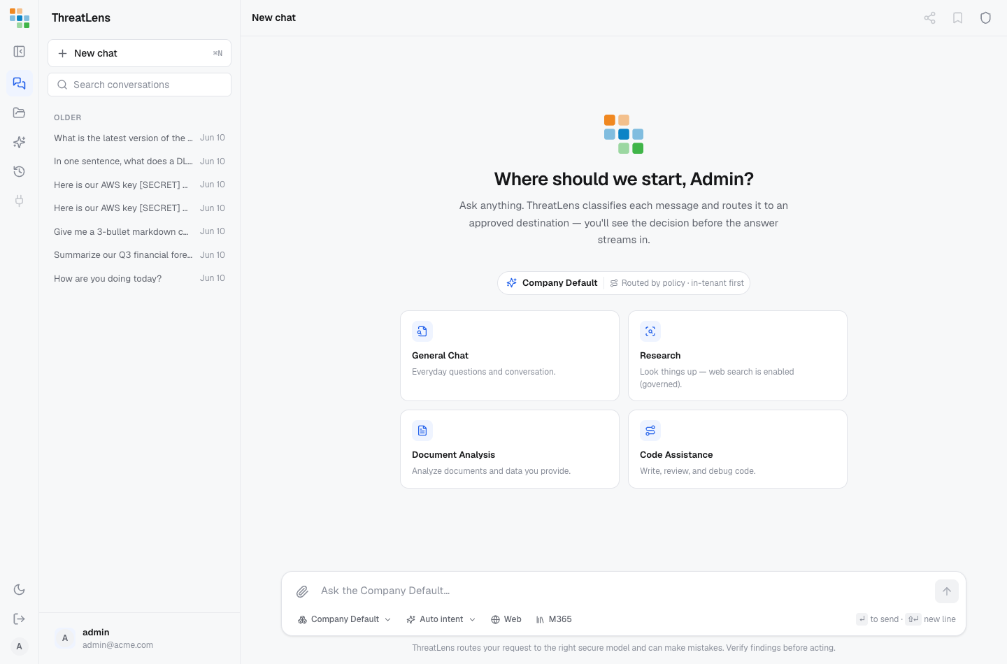This screenshot has width=1007, height=664.
Task: Open conversation 'Give me a 3-bullet markdown'
Action: click(x=139, y=232)
